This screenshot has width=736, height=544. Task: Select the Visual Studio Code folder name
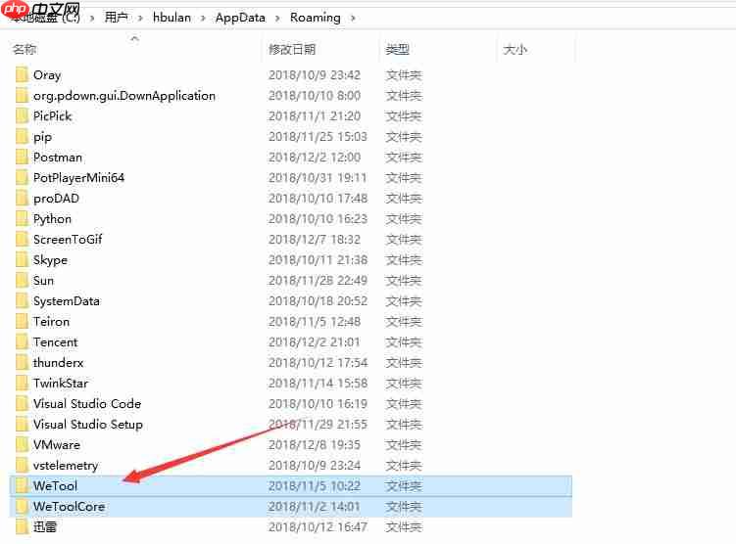pyautogui.click(x=87, y=404)
